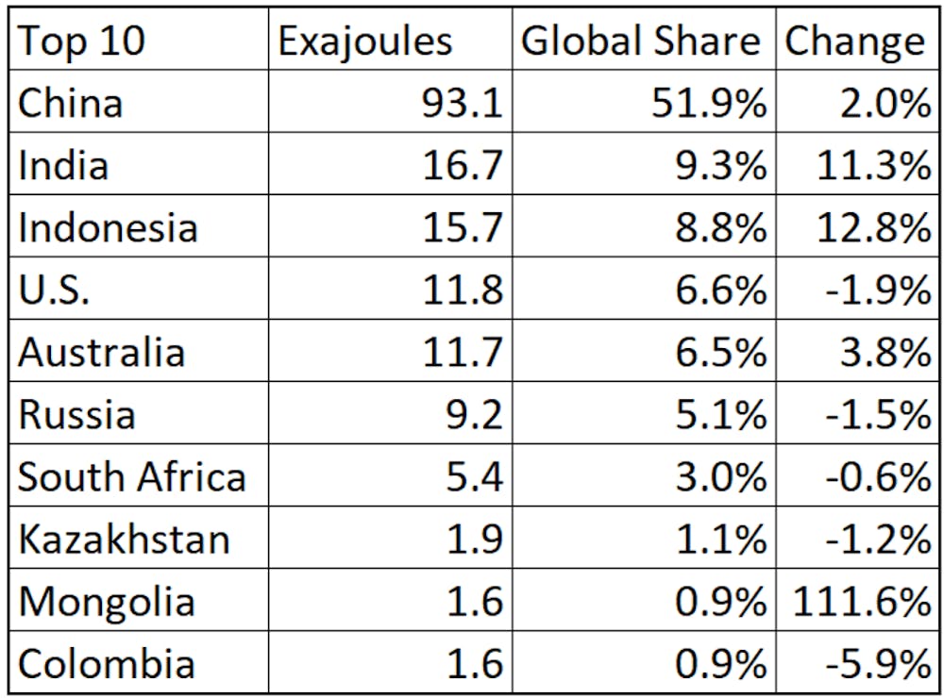Click the Australia row label

coord(139,350)
